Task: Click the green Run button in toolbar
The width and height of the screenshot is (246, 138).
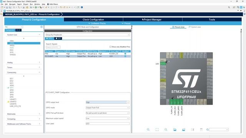Action: pos(36,7)
